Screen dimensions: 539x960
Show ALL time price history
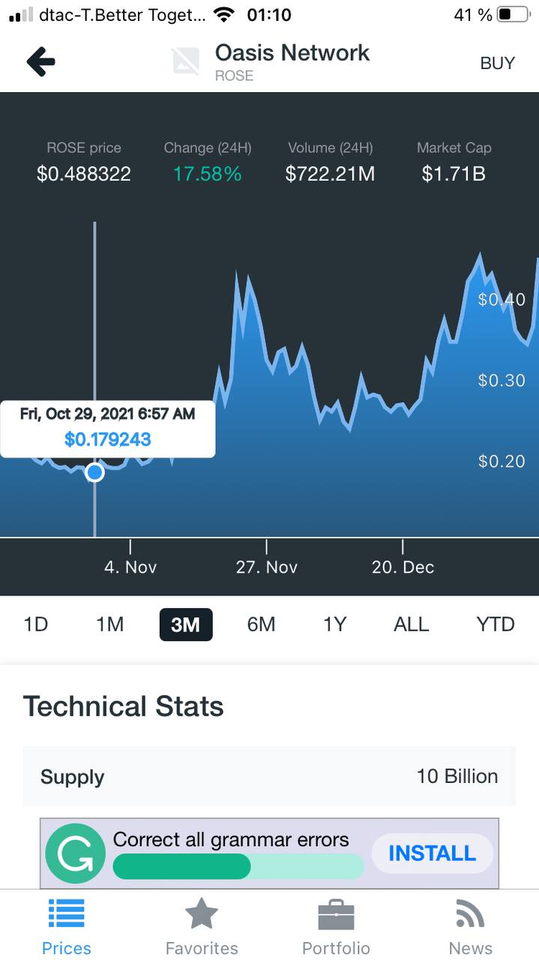pyautogui.click(x=411, y=624)
